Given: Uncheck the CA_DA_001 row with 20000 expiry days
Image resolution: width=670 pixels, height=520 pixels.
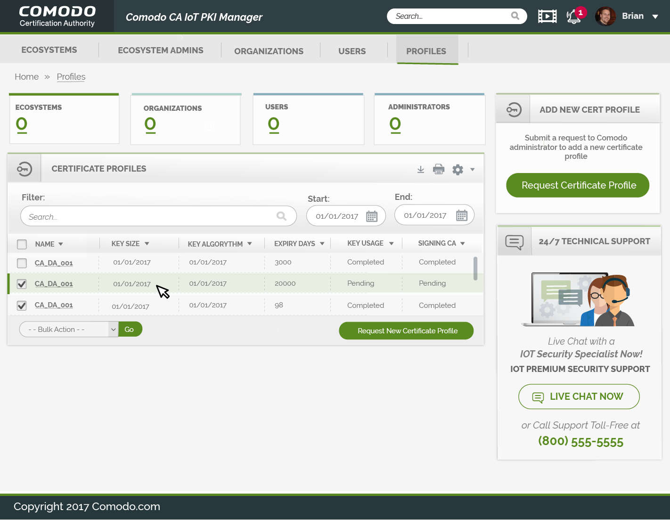Looking at the screenshot, I should [x=22, y=284].
